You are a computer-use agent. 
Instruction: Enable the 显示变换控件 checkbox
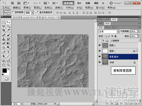38,12
